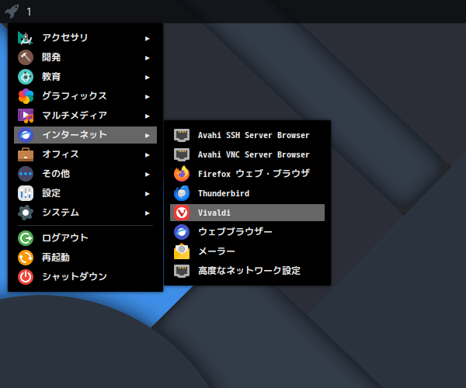Expand the 開発 submenu arrow
Screen dimensions: 466x388
(147, 58)
